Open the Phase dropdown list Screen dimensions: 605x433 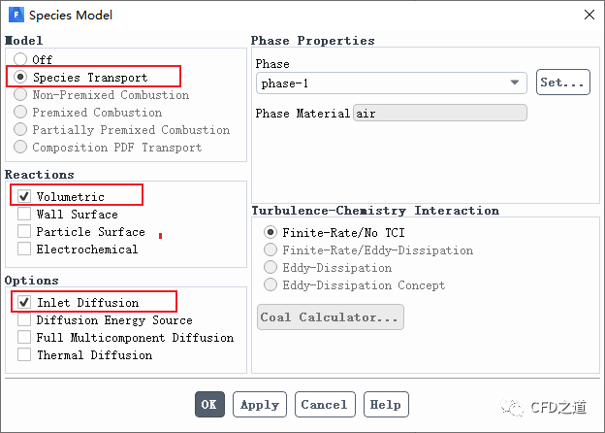tap(392, 83)
